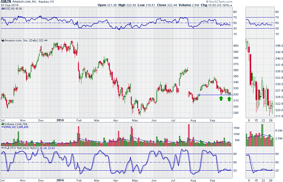Click the green up-triangle change indicator
The width and height of the screenshot is (283, 182).
click(231, 5)
